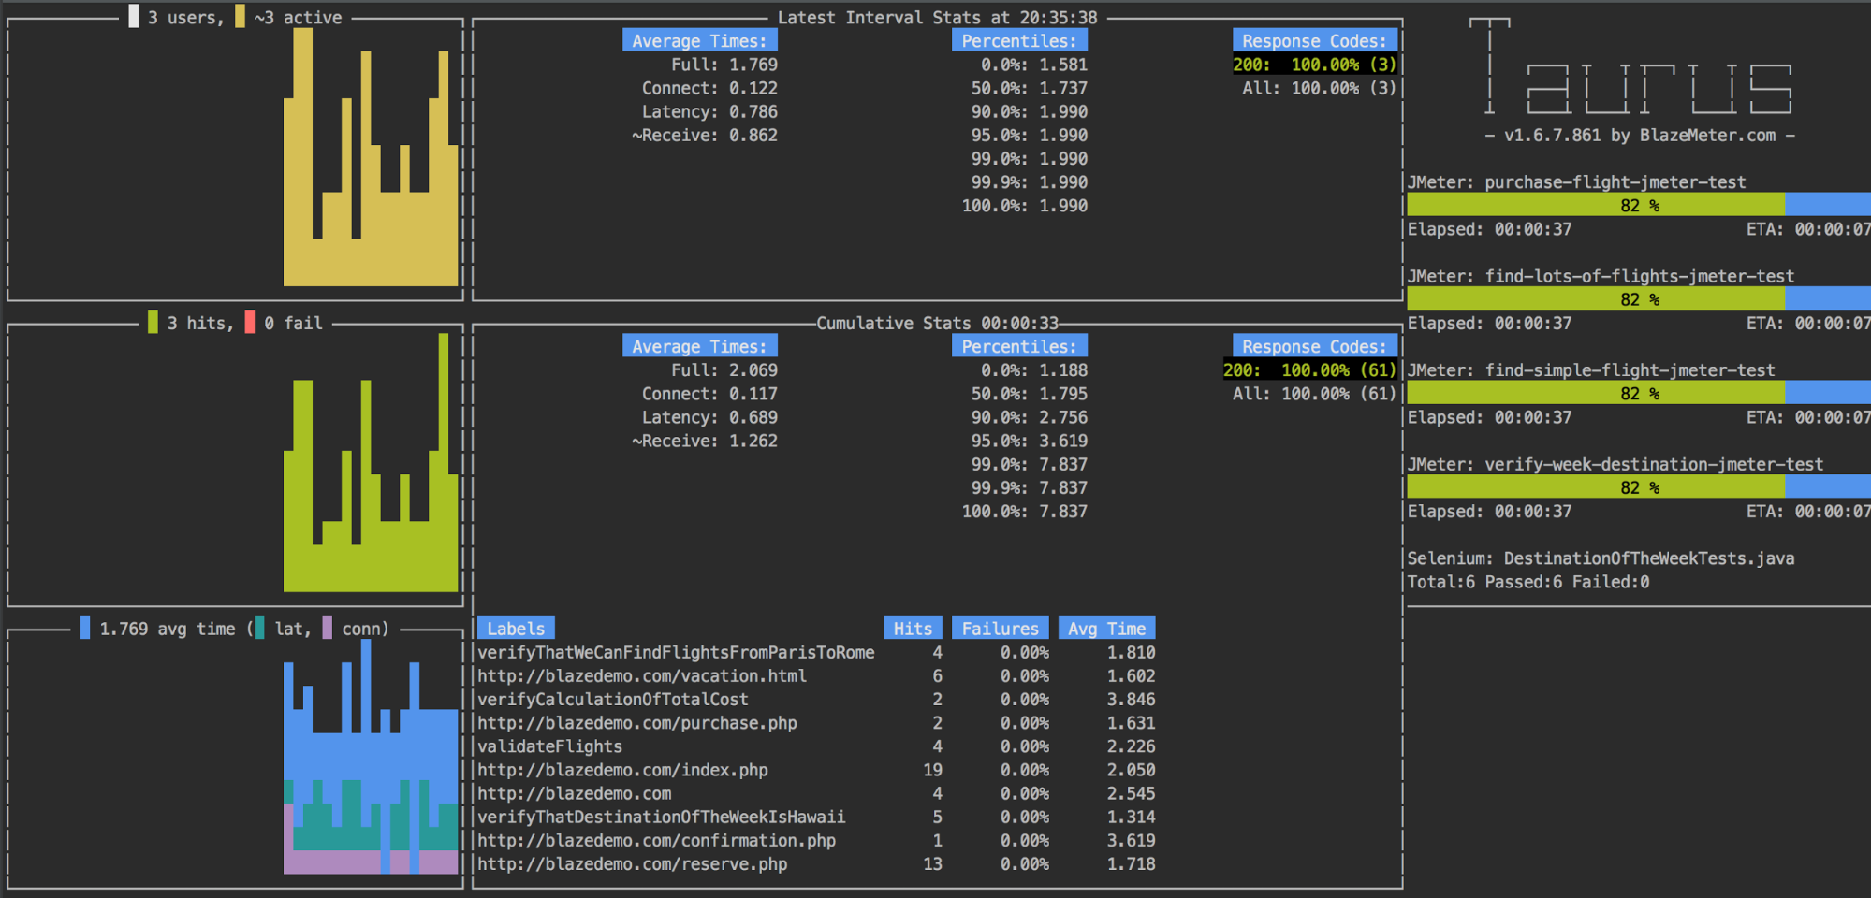Select the http://blazedemo.com/index.php label
The width and height of the screenshot is (1871, 898).
[622, 770]
